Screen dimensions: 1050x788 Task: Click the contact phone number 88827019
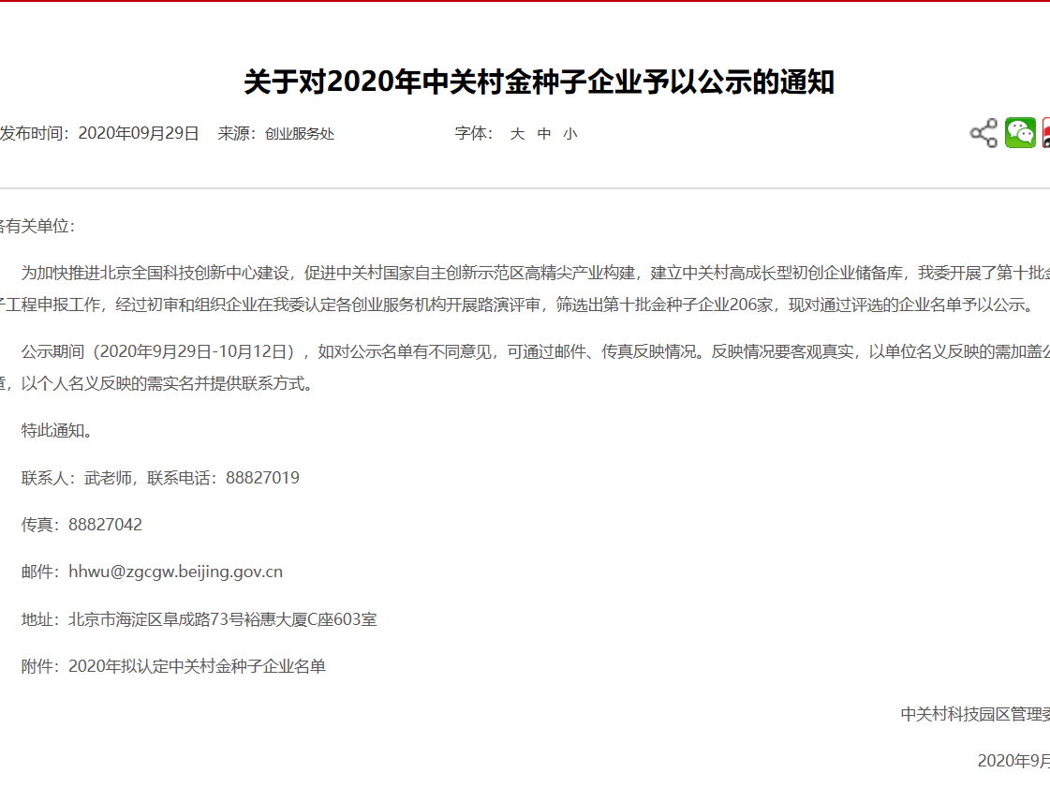[x=262, y=478]
